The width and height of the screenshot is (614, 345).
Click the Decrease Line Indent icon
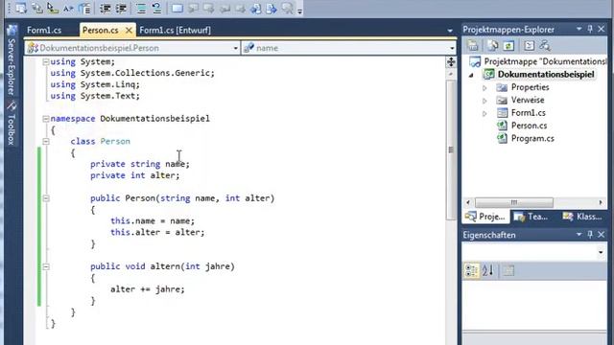click(105, 9)
